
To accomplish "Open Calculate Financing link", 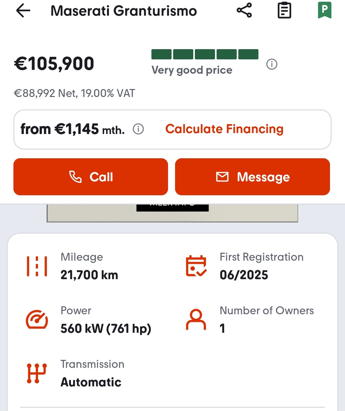I will [224, 129].
